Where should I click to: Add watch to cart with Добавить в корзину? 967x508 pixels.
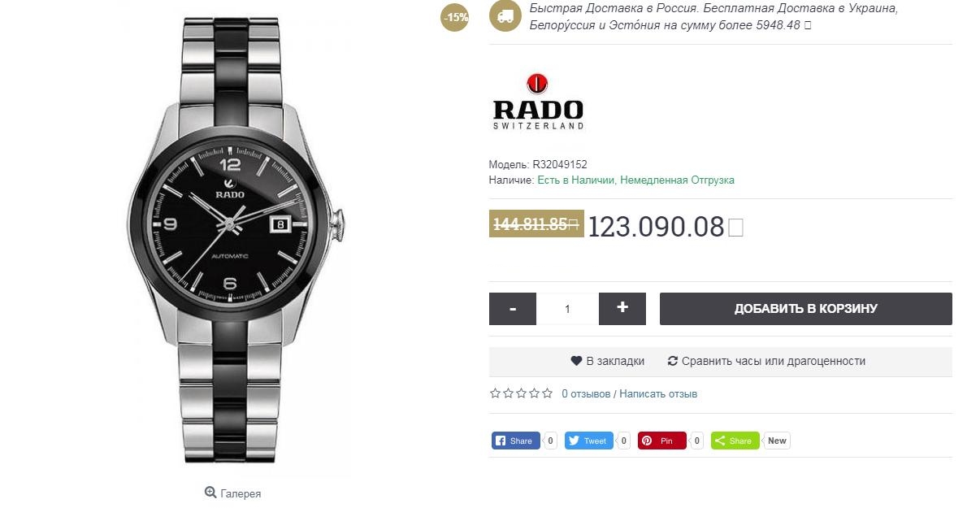pyautogui.click(x=806, y=309)
